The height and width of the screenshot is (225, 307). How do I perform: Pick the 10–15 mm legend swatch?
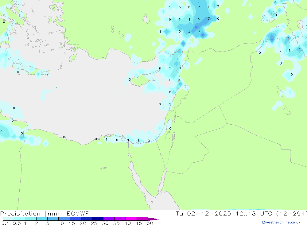pyautogui.click(x=64, y=219)
